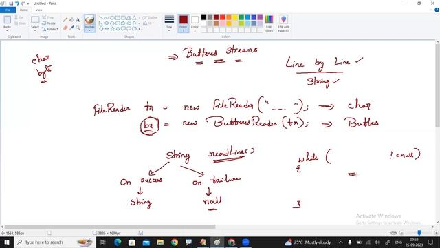The height and width of the screenshot is (248, 440).
Task: Open File Explorer from taskbar
Action: pos(160,242)
